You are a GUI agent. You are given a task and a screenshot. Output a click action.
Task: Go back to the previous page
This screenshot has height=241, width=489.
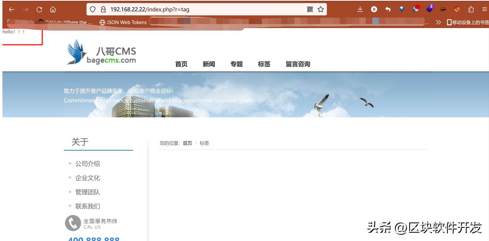(11, 9)
